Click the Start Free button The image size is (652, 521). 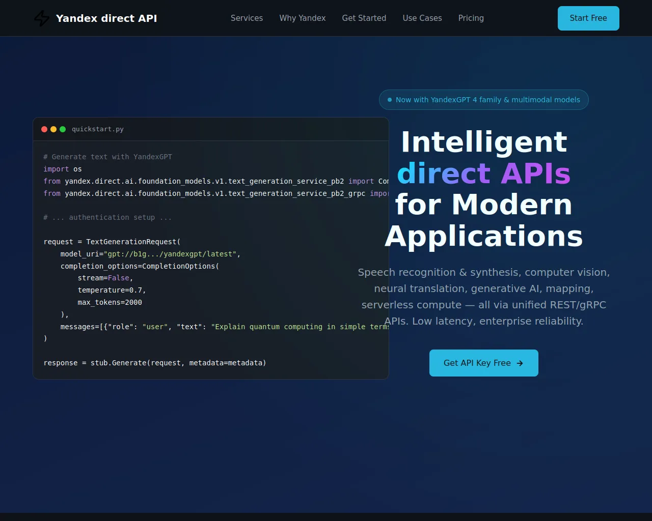tap(588, 18)
